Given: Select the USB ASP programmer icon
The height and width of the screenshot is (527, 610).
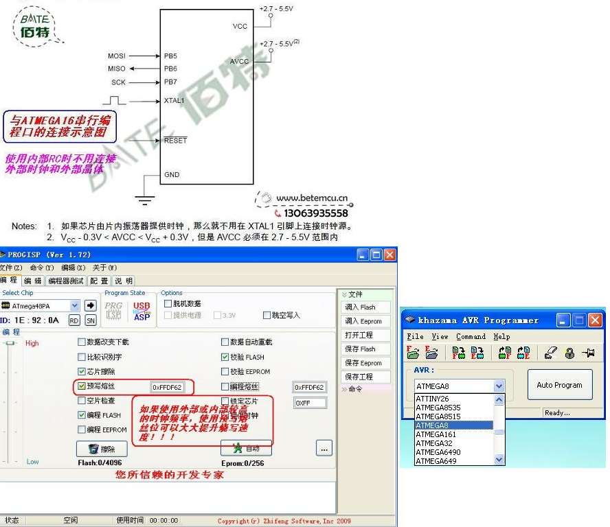Looking at the screenshot, I should point(142,311).
